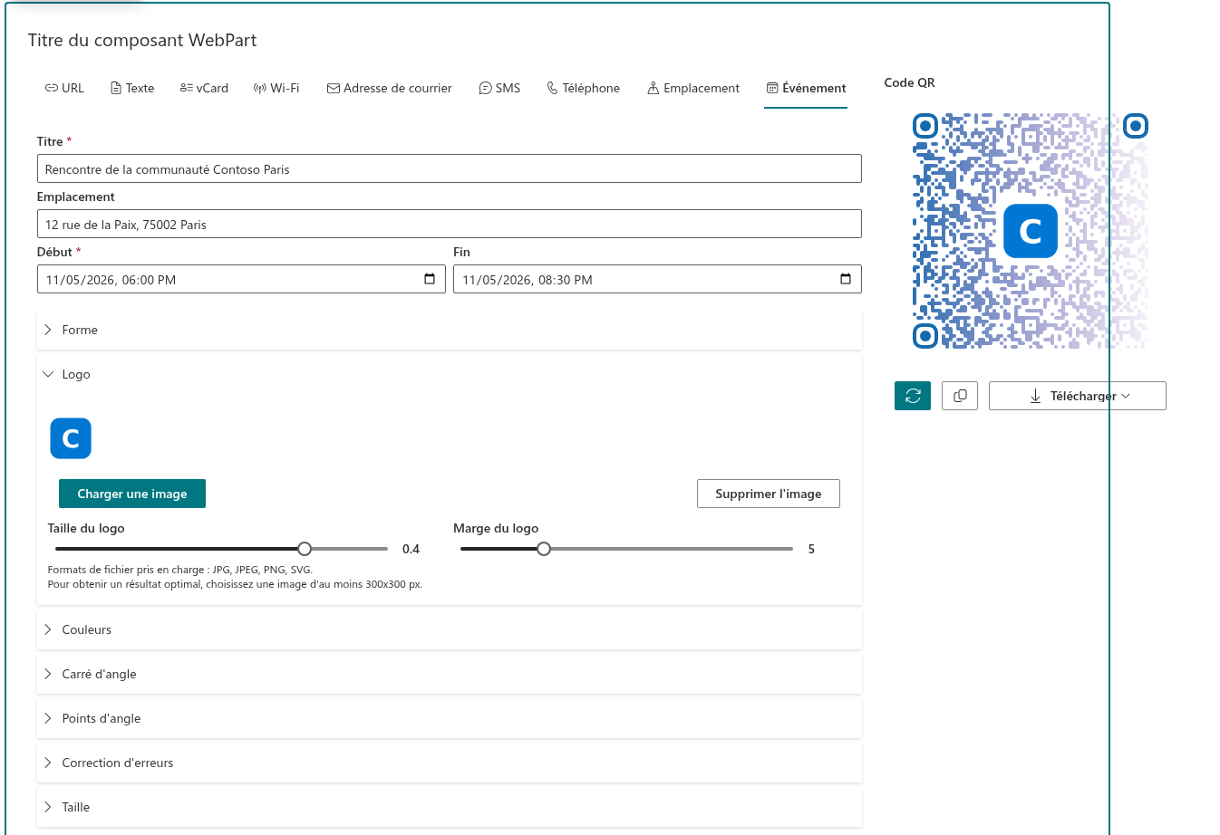Click the 'Formats de fichier pris en charge' note

[180, 570]
